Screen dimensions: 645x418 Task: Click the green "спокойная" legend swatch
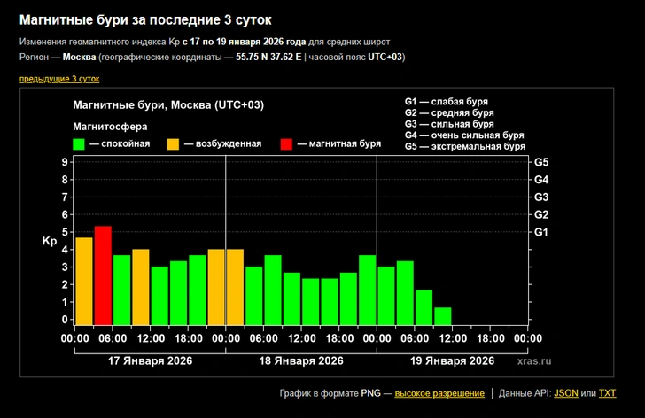point(79,143)
